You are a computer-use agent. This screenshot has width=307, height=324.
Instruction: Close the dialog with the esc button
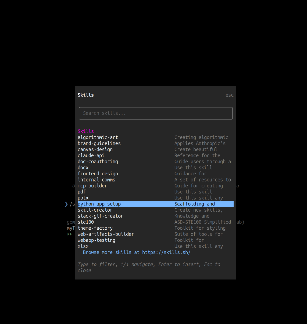point(229,95)
